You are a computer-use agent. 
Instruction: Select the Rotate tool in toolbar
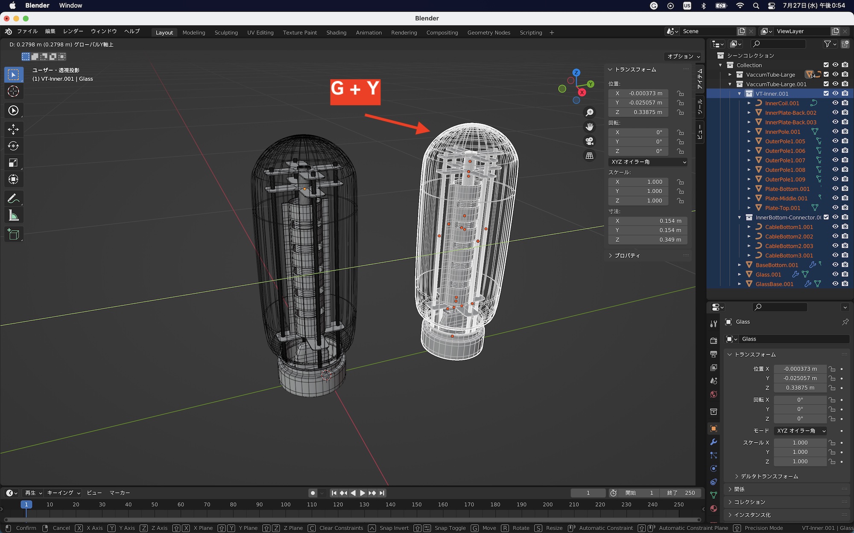[x=13, y=146]
